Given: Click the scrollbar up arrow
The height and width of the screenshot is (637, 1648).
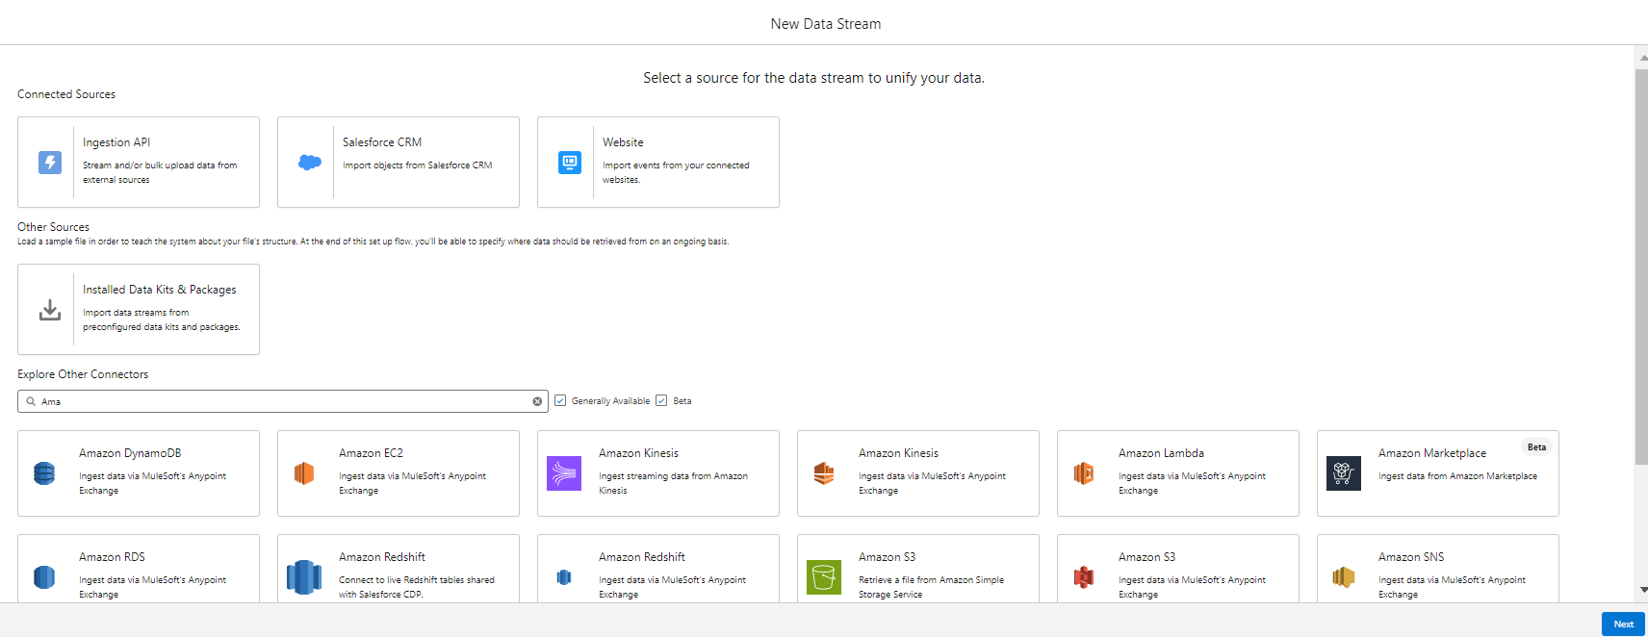Looking at the screenshot, I should (x=1642, y=58).
